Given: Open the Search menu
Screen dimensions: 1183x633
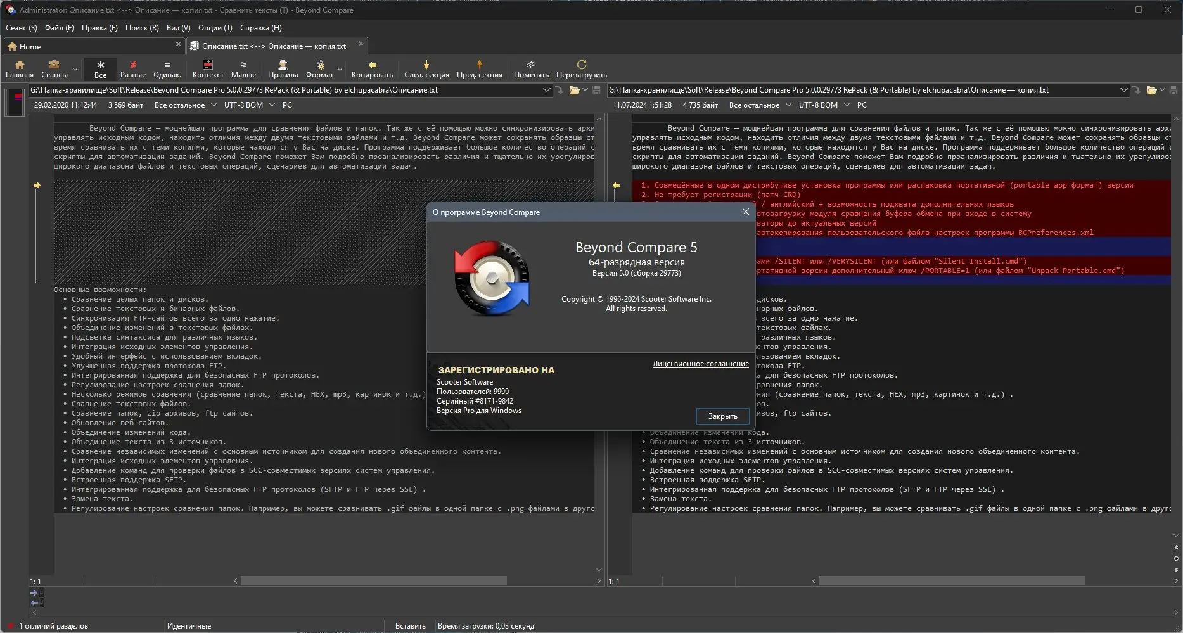Looking at the screenshot, I should pyautogui.click(x=142, y=28).
